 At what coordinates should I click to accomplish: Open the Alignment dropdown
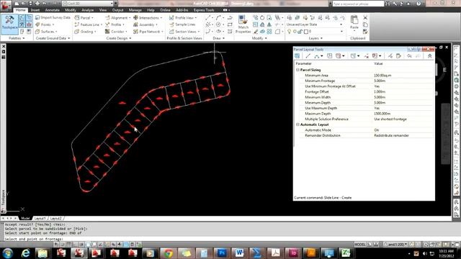pos(118,17)
